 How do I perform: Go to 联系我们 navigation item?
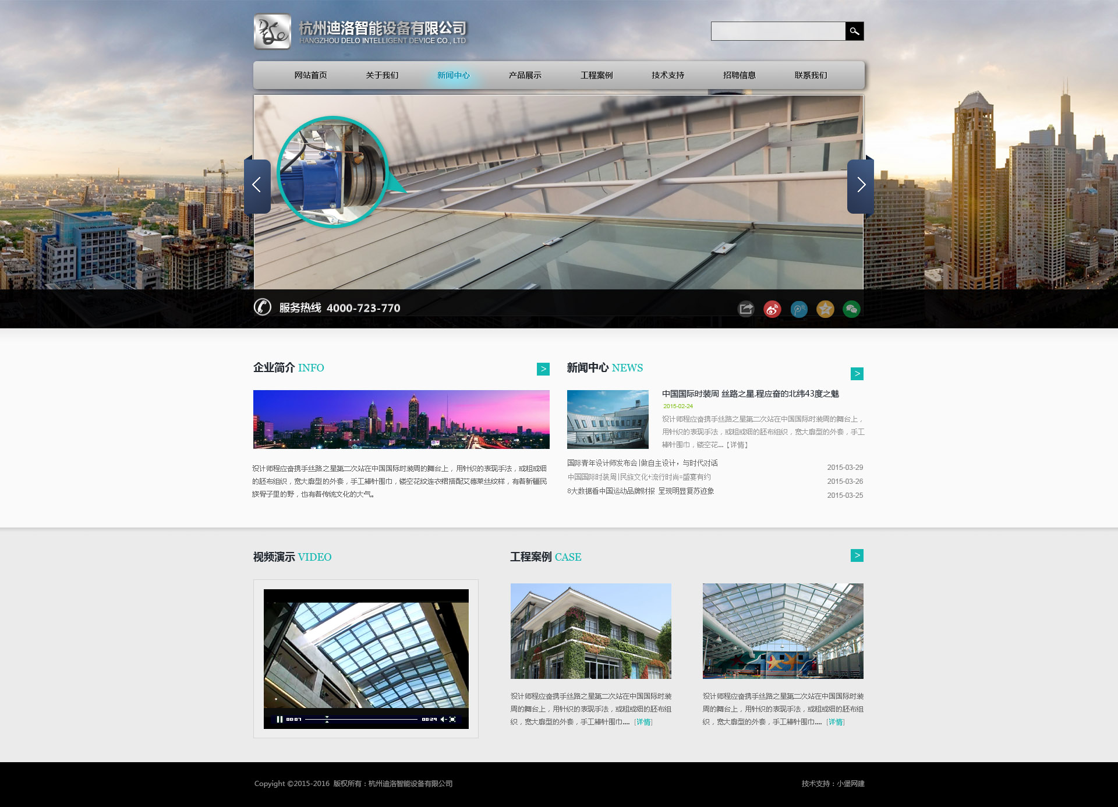click(x=811, y=76)
